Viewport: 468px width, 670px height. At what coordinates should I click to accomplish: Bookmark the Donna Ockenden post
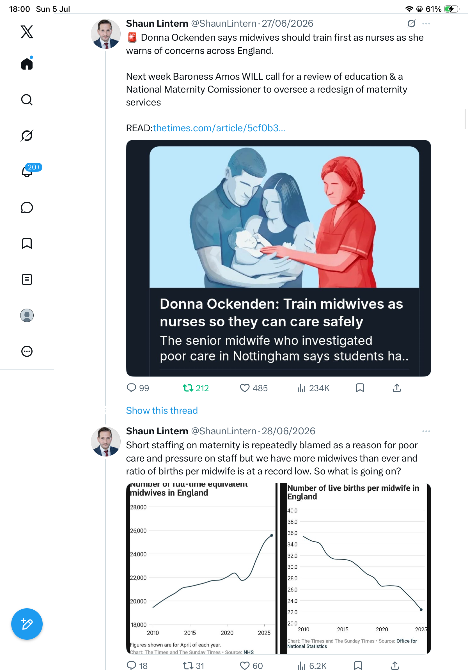pos(360,388)
